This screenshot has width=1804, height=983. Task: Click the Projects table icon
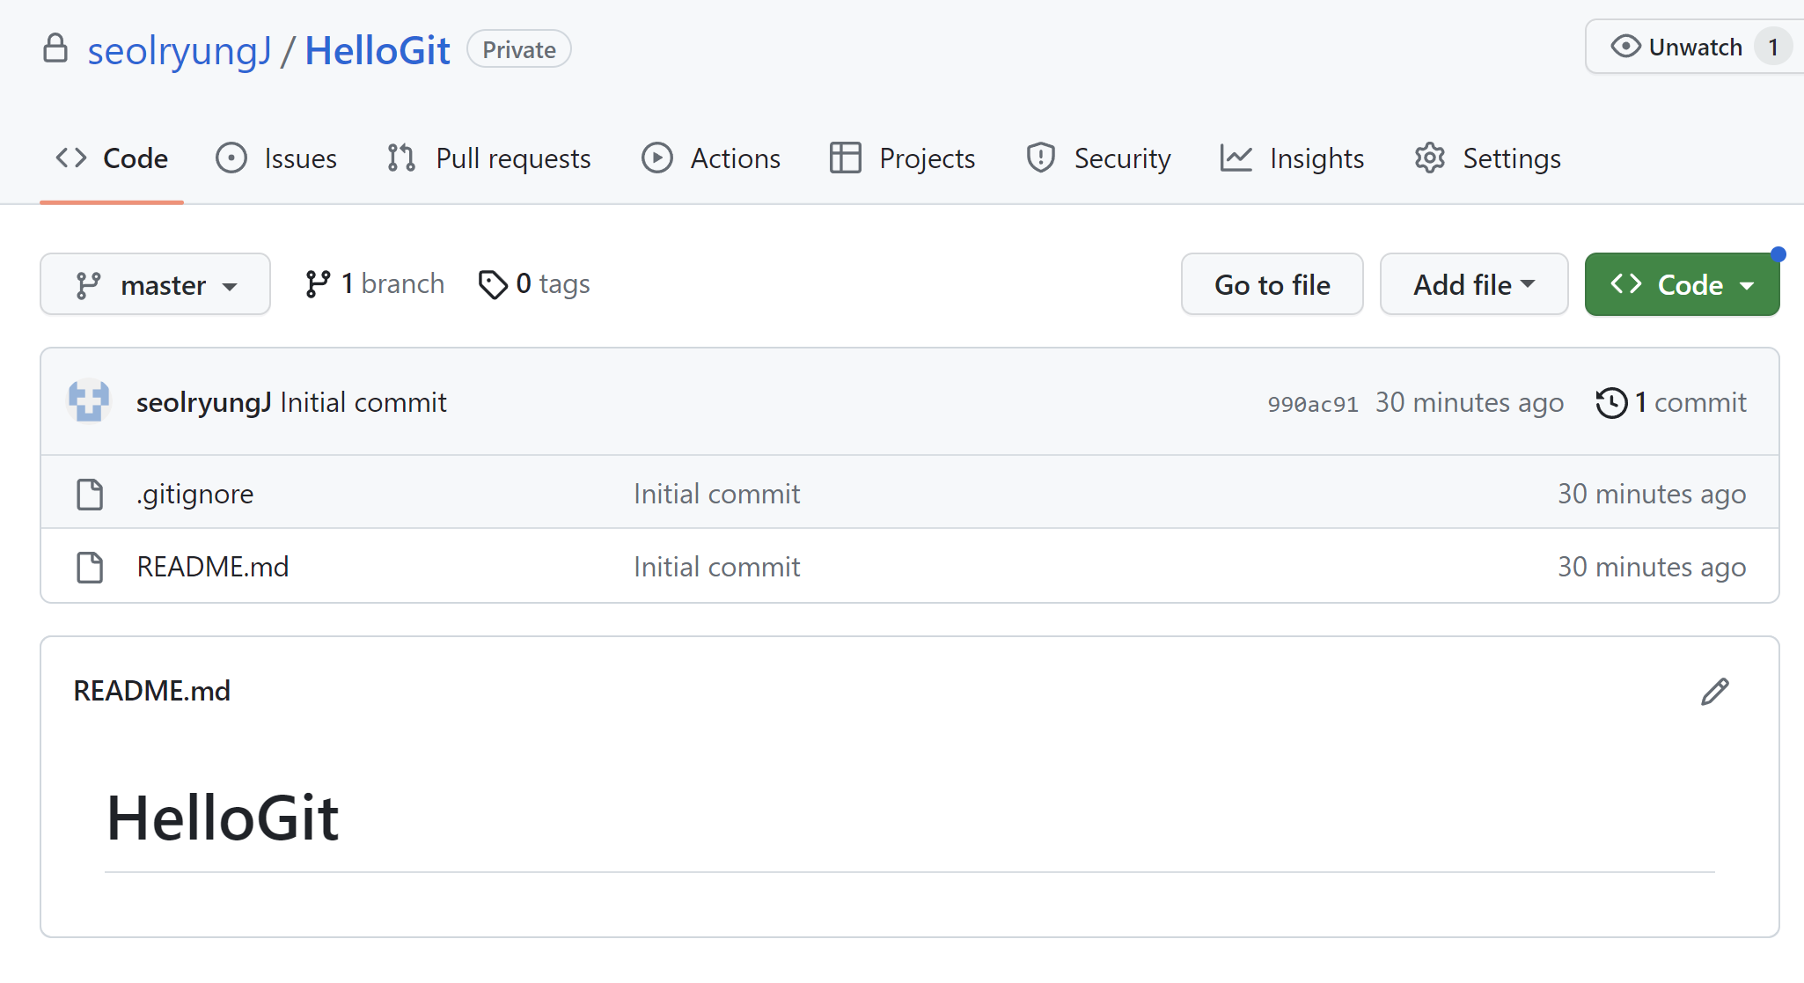(x=846, y=158)
